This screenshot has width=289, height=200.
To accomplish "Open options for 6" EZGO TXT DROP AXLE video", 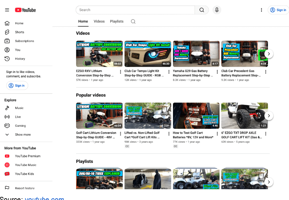I will (x=266, y=134).
